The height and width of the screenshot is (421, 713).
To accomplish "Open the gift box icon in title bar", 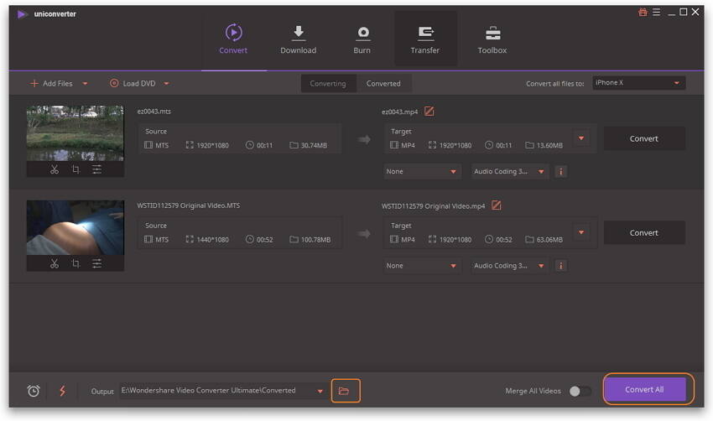I will (x=643, y=13).
